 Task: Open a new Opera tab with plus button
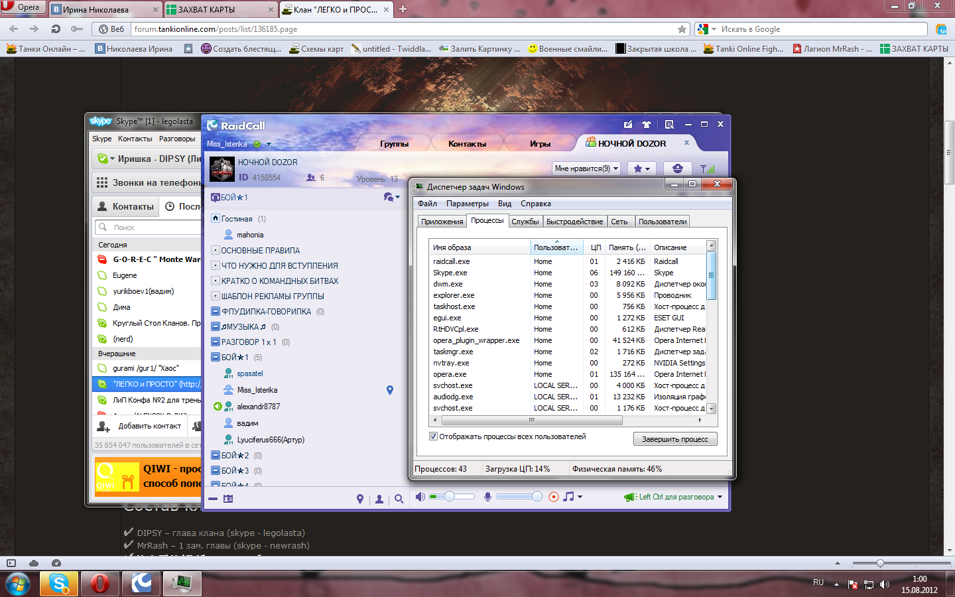(403, 9)
